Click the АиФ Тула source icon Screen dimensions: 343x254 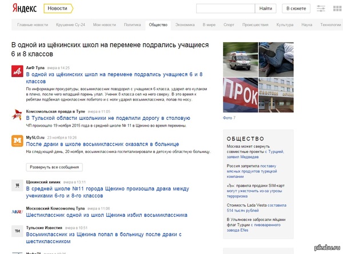(17, 71)
